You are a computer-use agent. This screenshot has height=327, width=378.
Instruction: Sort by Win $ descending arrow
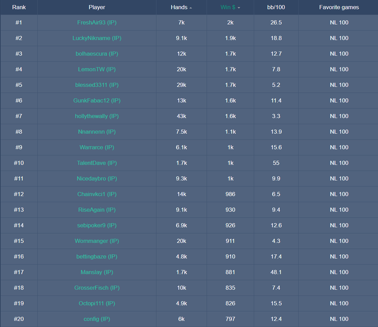tap(239, 8)
